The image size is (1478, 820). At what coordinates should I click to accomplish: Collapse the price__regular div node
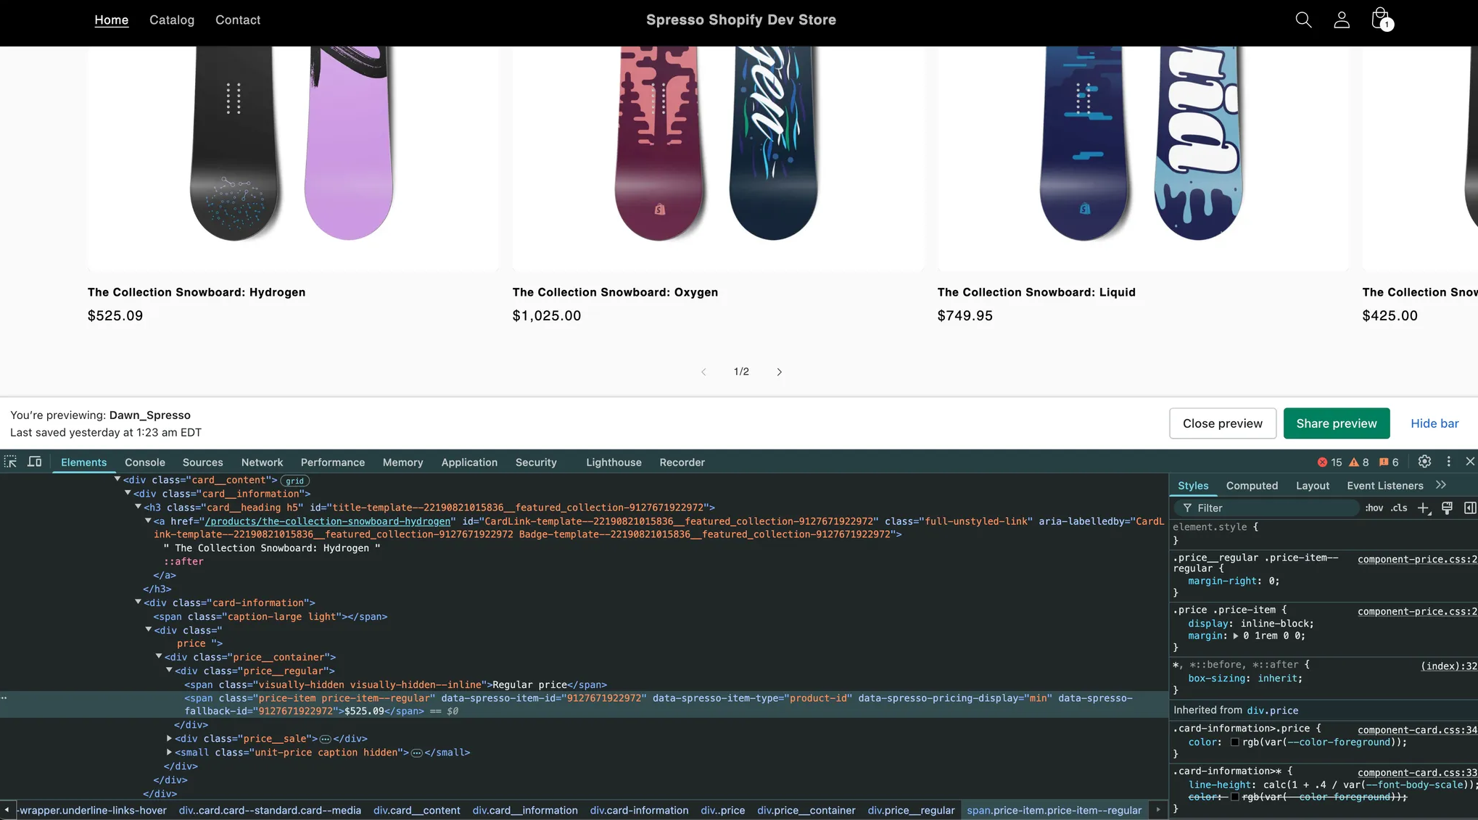[169, 670]
